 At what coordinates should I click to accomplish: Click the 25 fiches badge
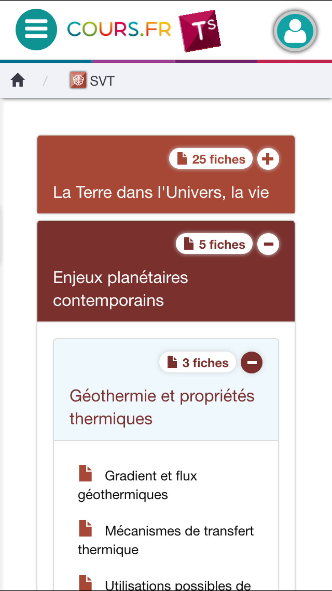[x=211, y=159]
